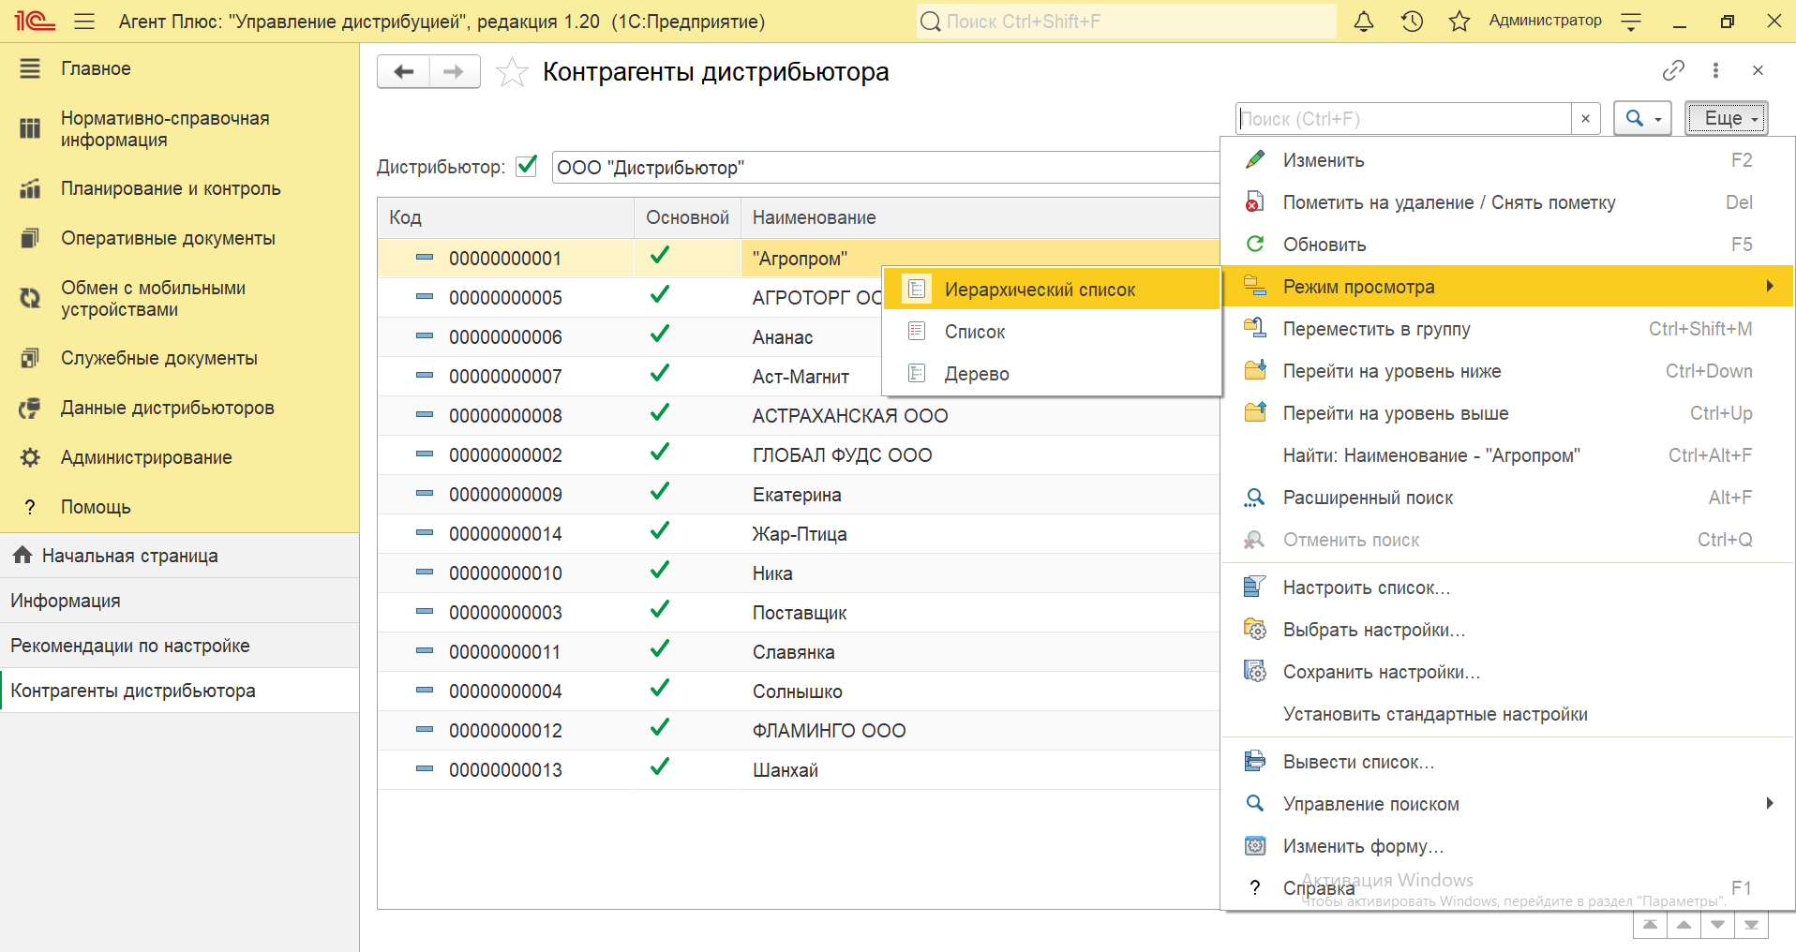The width and height of the screenshot is (1796, 952).
Task: Go back with the left arrow button
Action: (x=404, y=71)
